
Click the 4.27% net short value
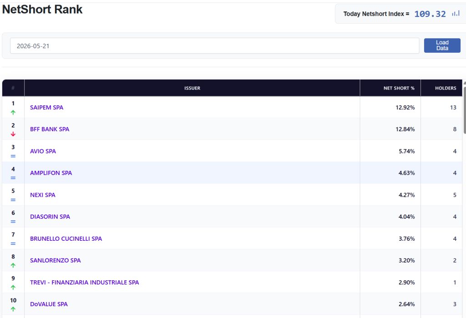click(406, 195)
